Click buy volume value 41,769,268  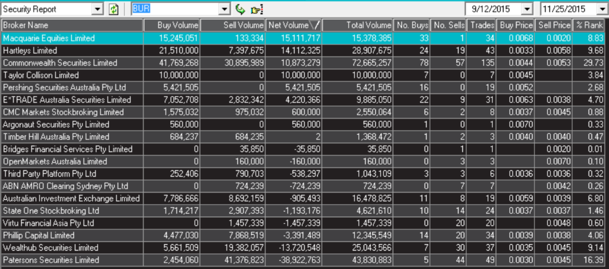pyautogui.click(x=179, y=63)
